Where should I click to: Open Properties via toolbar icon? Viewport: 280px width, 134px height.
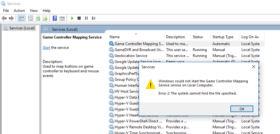tap(31, 18)
